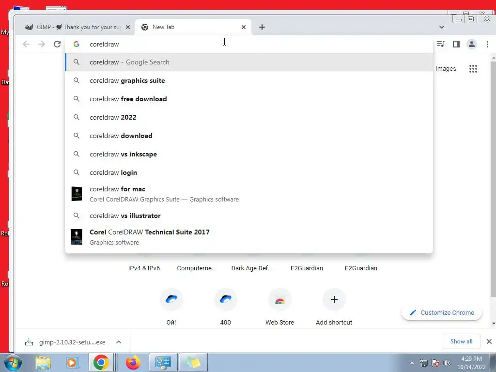Click the browser forward arrow

tap(42, 44)
